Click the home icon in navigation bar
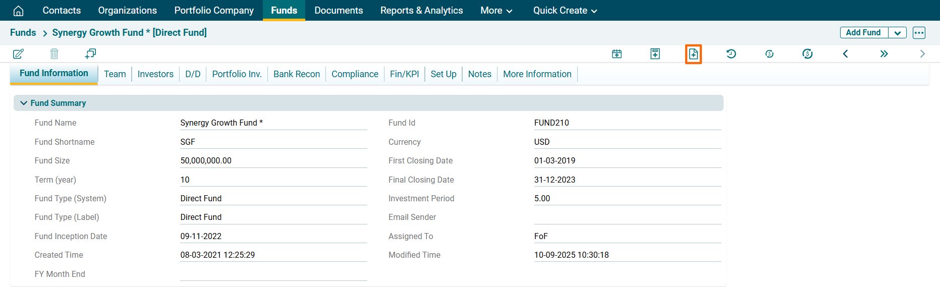This screenshot has height=287, width=940. click(x=18, y=11)
